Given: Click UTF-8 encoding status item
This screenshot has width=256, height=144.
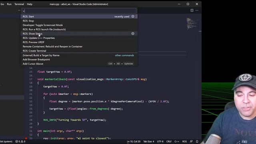Looking at the screenshot, I should click(x=160, y=141).
